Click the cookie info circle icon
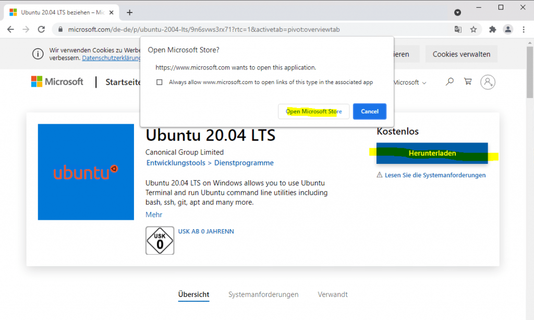The height and width of the screenshot is (320, 534). [x=38, y=54]
